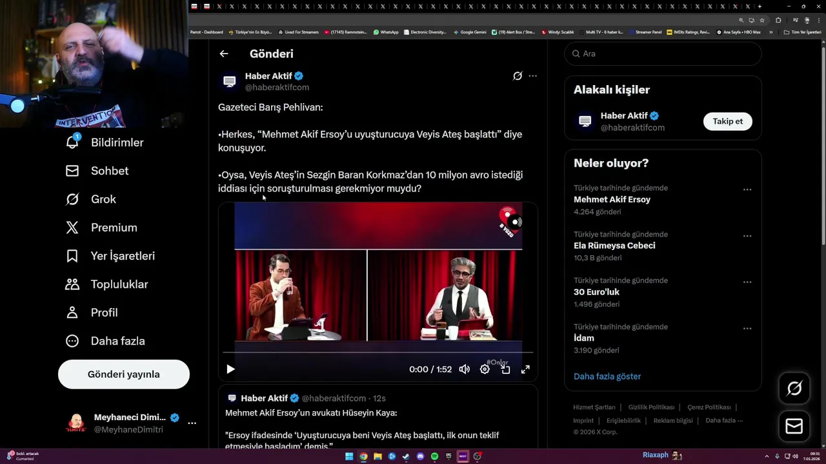Click the floating Grok button
Viewport: 826px width, 464px height.
point(794,388)
